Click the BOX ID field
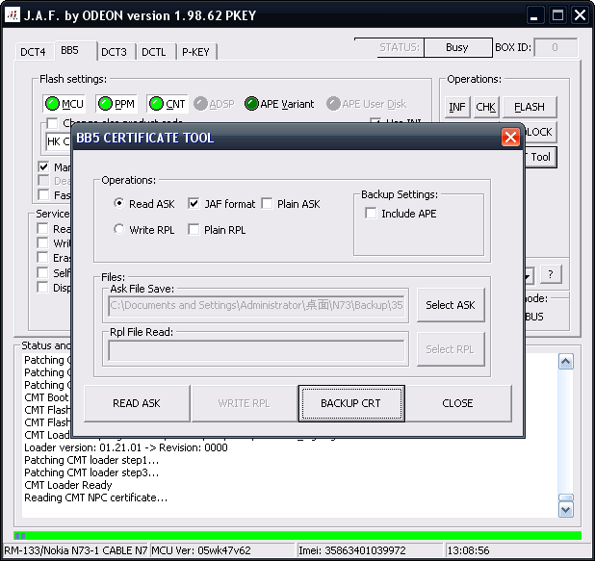 click(556, 47)
